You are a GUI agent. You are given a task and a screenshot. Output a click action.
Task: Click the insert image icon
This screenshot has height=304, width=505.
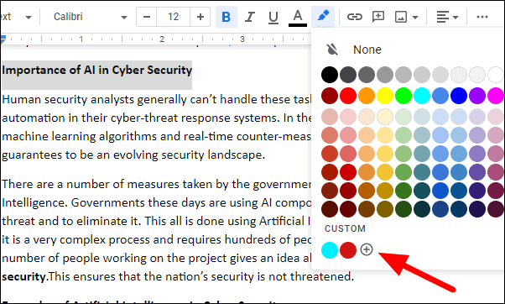401,17
